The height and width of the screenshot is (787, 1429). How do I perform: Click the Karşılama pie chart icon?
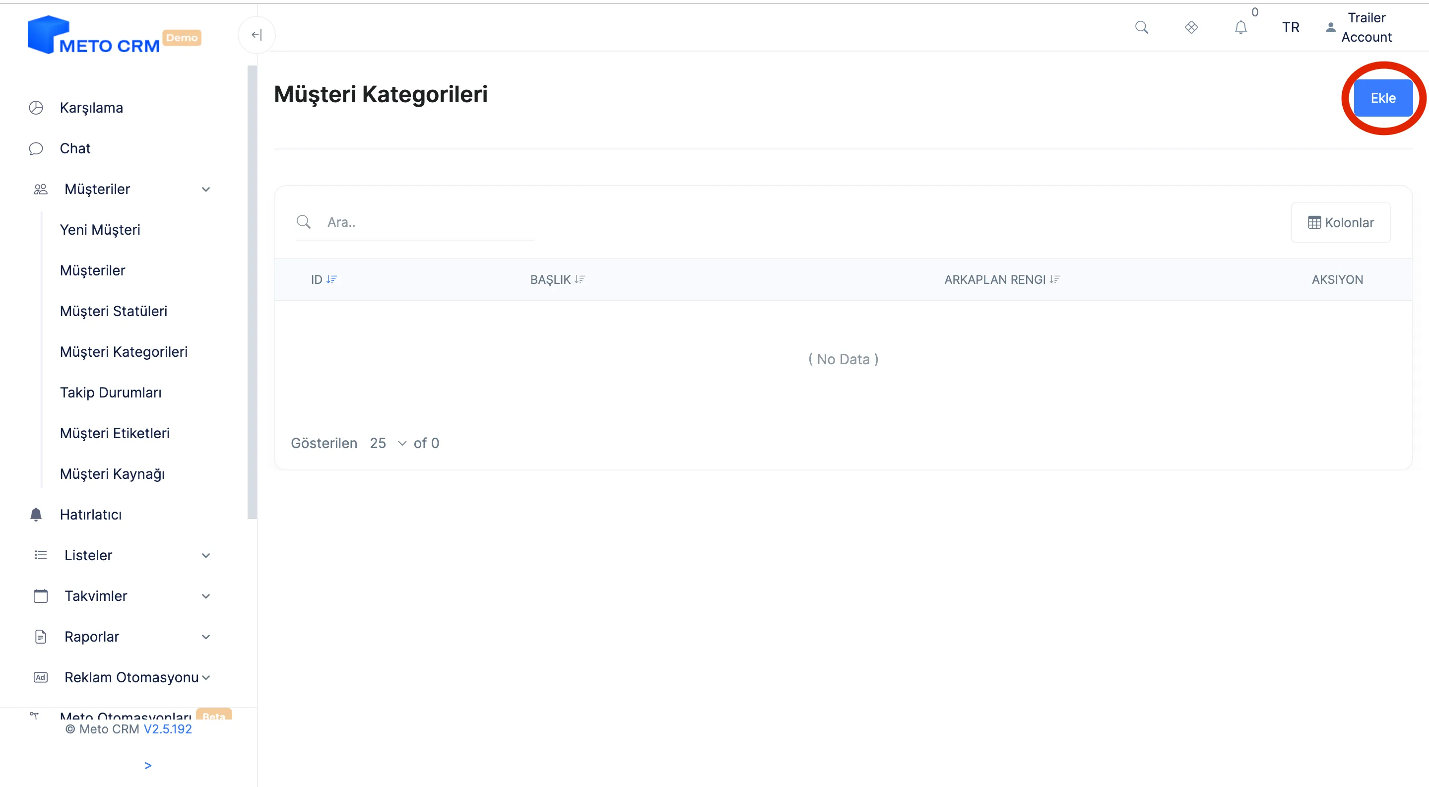point(36,108)
